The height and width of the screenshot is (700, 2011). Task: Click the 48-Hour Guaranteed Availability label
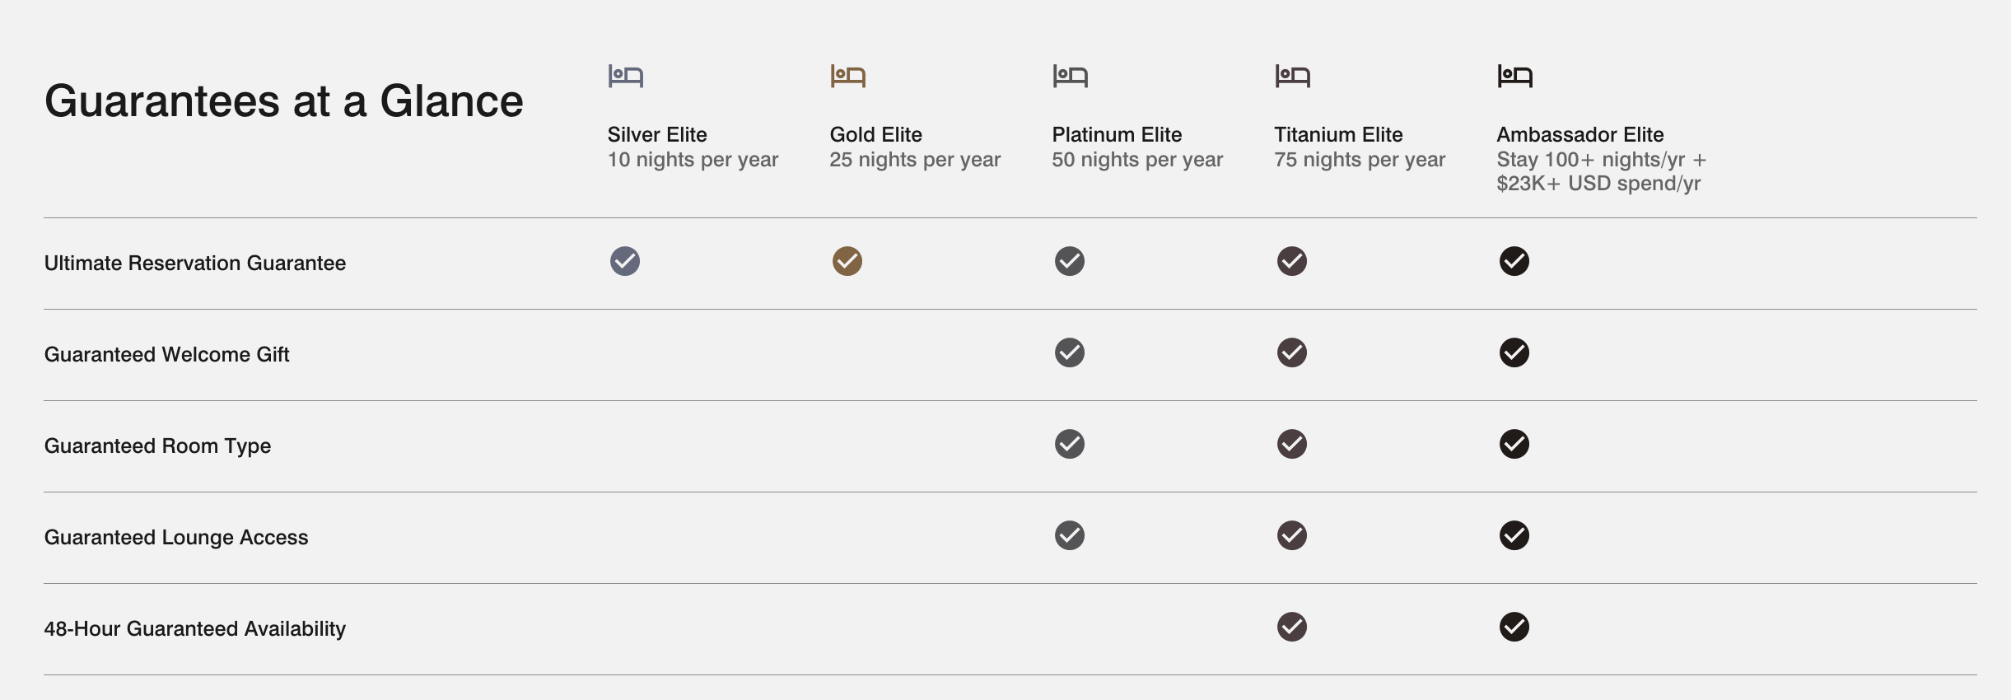195,629
